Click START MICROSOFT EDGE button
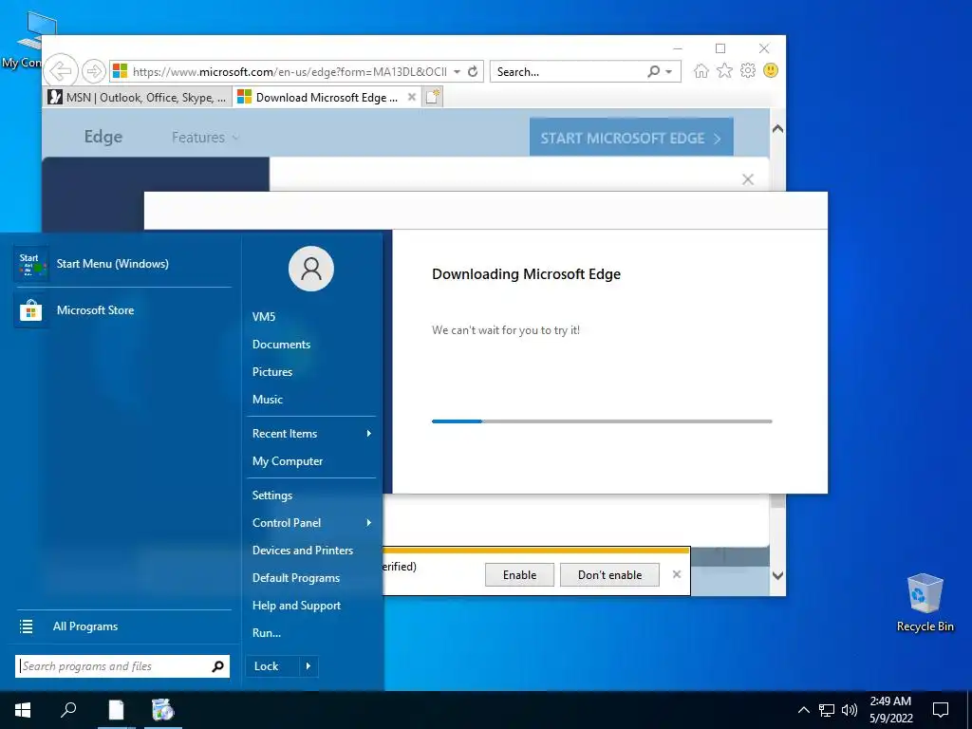The image size is (972, 729). click(x=631, y=138)
